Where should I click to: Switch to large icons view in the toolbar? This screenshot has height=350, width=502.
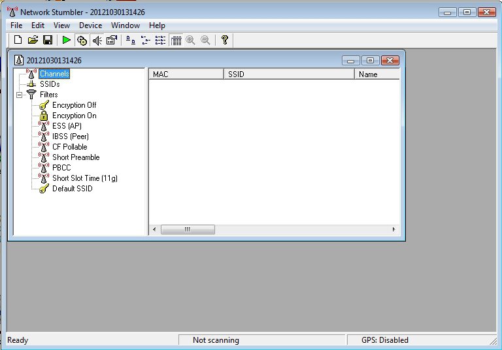(x=130, y=40)
